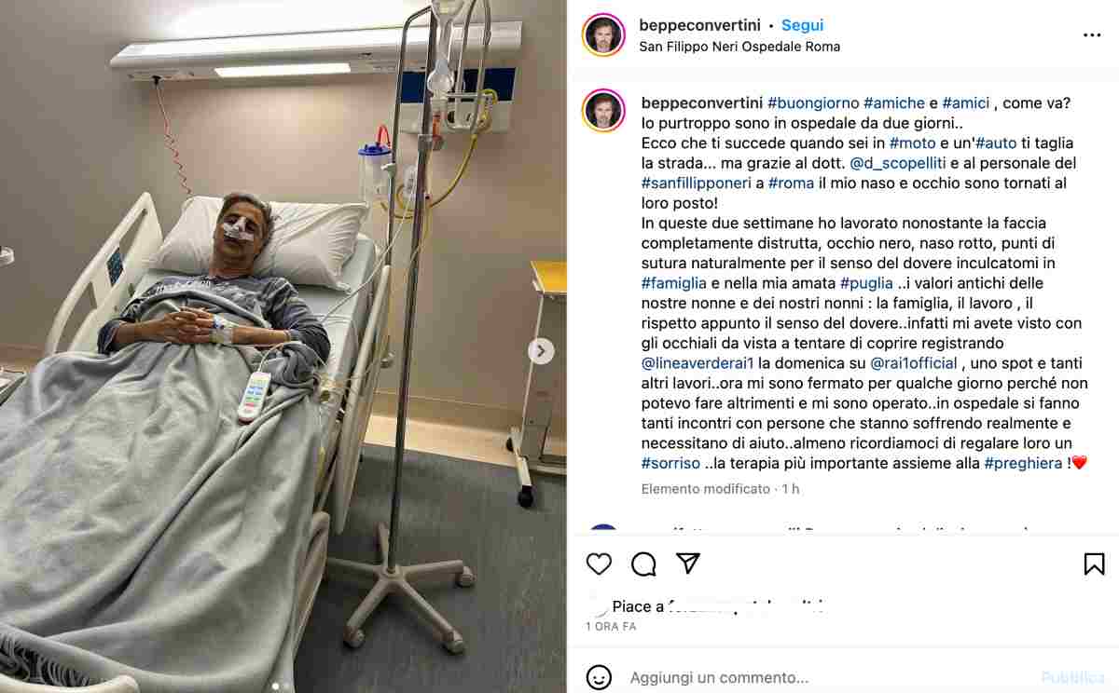Click the profile avatar next to the caption
The height and width of the screenshot is (693, 1119).
[x=603, y=111]
